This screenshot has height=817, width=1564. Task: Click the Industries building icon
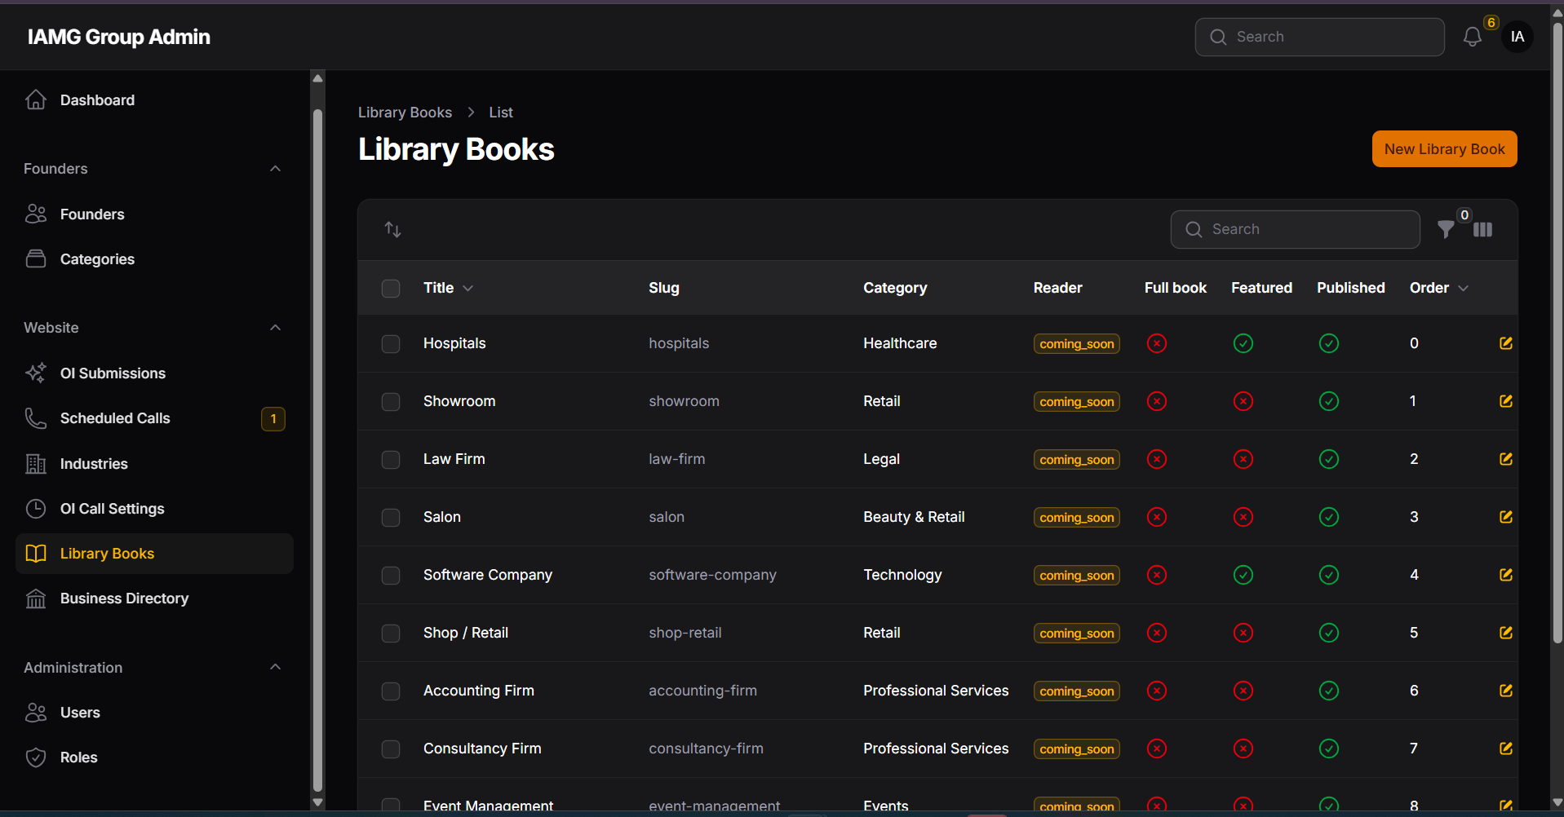[x=36, y=463]
